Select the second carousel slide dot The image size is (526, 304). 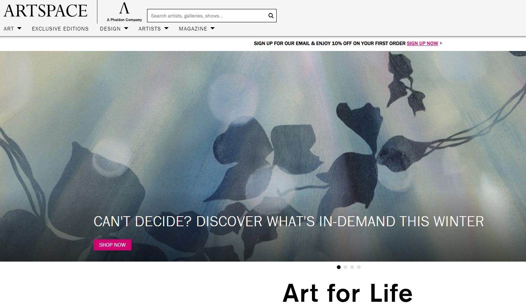[345, 267]
